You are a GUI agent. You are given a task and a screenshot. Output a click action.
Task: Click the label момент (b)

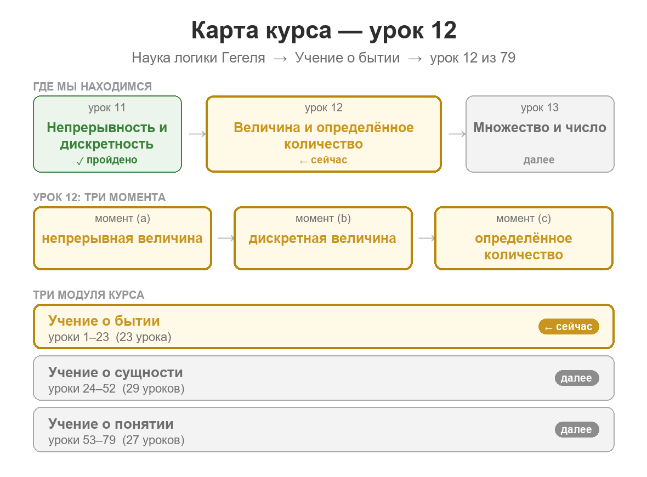tap(323, 218)
